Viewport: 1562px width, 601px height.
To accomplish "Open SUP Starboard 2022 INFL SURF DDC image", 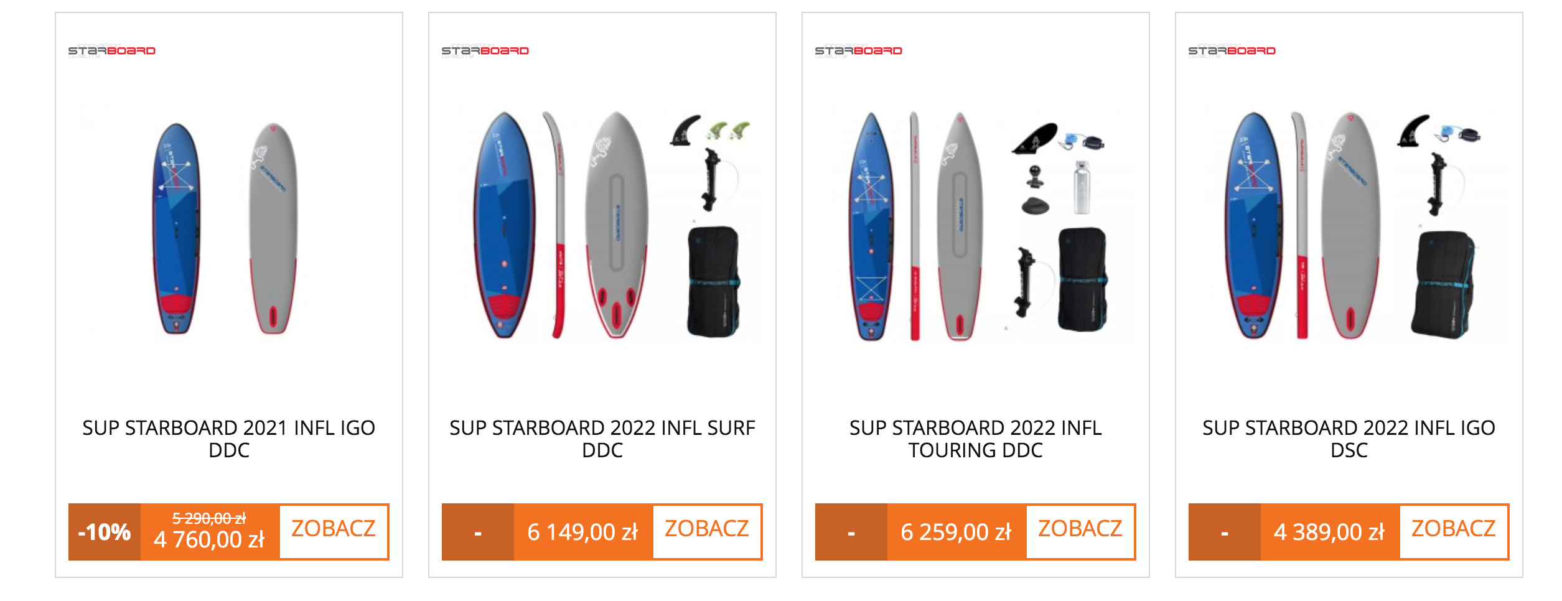I will click(x=602, y=225).
